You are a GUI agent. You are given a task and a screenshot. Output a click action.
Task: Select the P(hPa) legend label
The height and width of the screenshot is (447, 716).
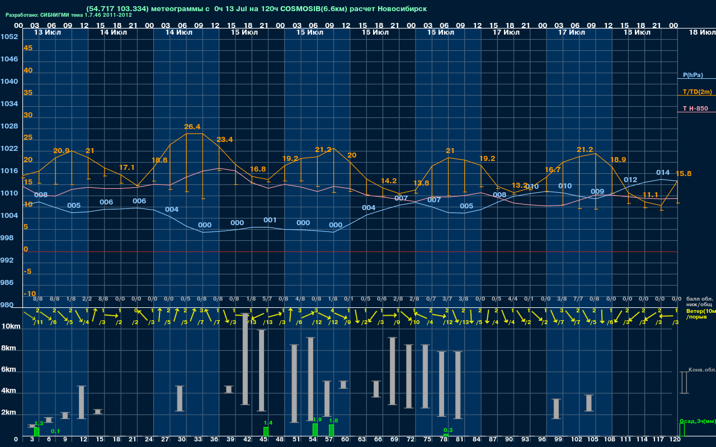[x=693, y=75]
